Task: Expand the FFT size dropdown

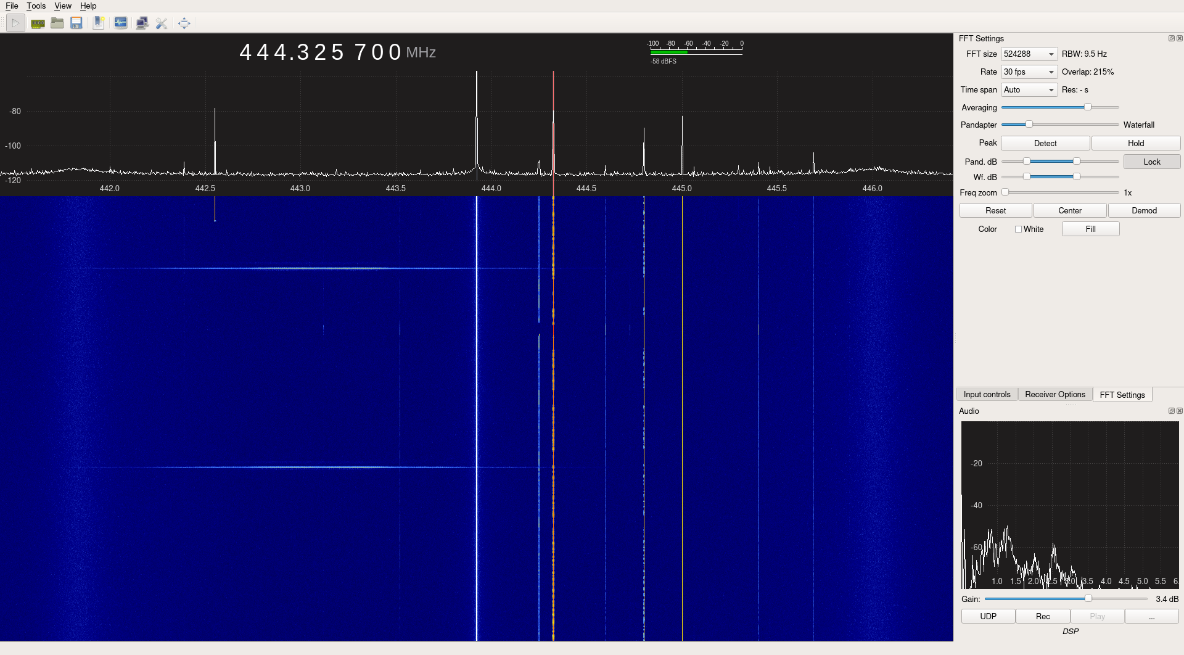Action: click(x=1029, y=54)
